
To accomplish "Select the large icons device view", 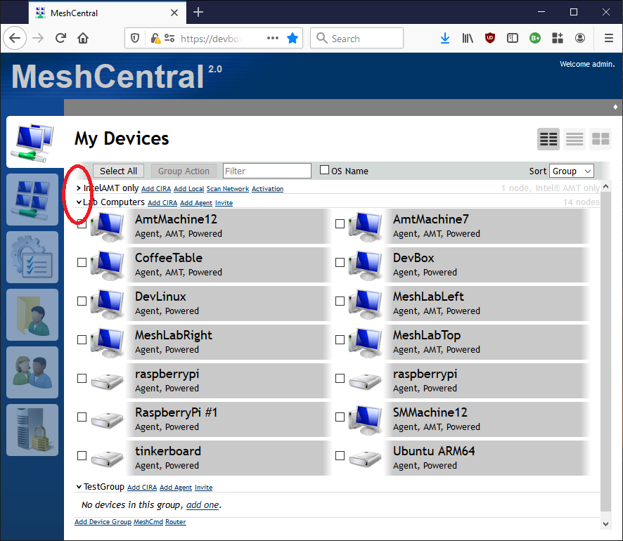I will point(548,139).
